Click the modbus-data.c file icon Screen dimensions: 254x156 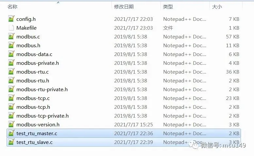click(11, 54)
